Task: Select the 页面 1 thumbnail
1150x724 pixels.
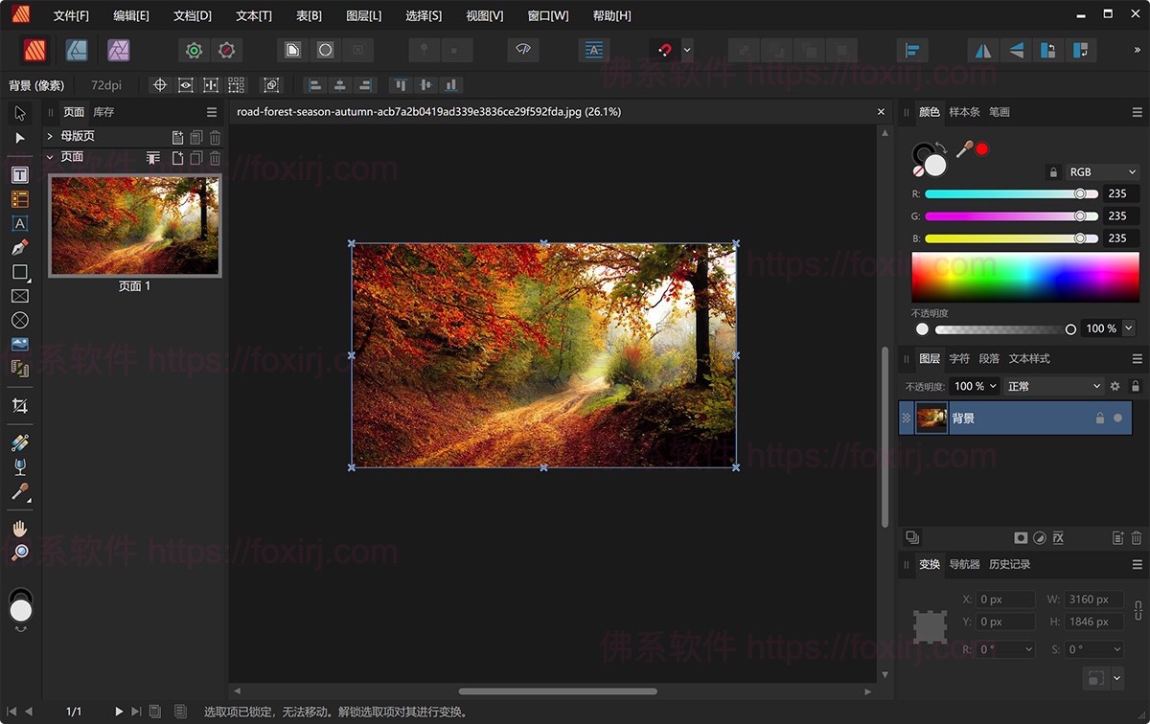Action: (134, 225)
